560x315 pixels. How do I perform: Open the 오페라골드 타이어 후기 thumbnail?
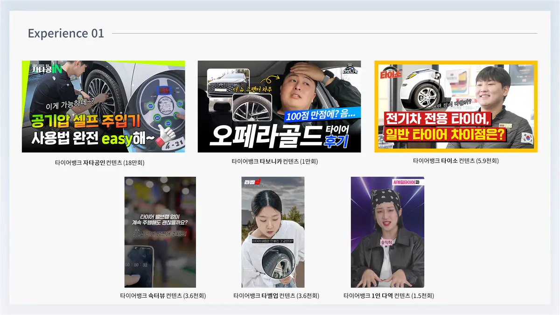tap(279, 106)
